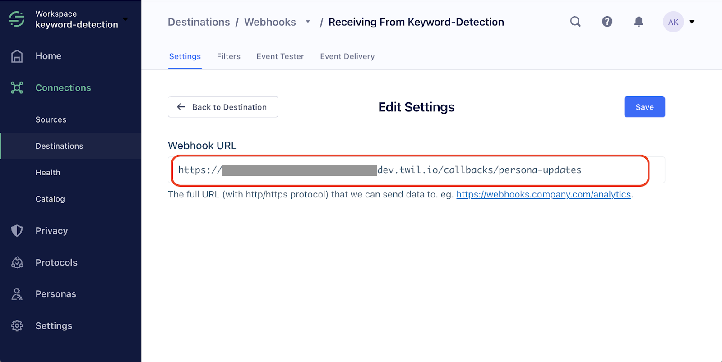Click Back to Destination button

223,107
